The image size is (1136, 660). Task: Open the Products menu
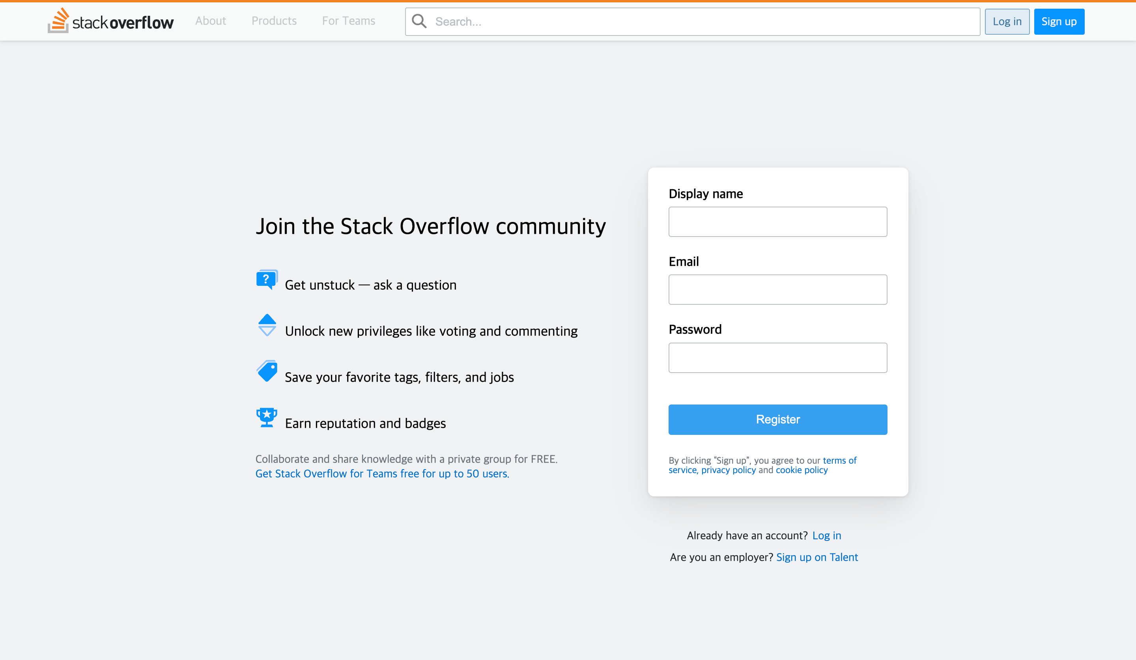point(274,21)
